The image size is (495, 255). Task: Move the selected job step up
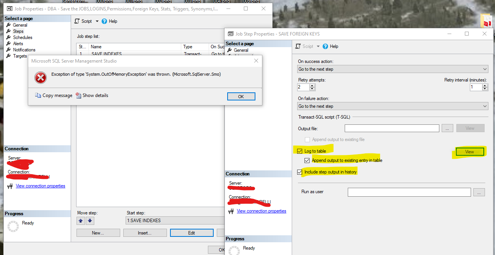point(81,221)
